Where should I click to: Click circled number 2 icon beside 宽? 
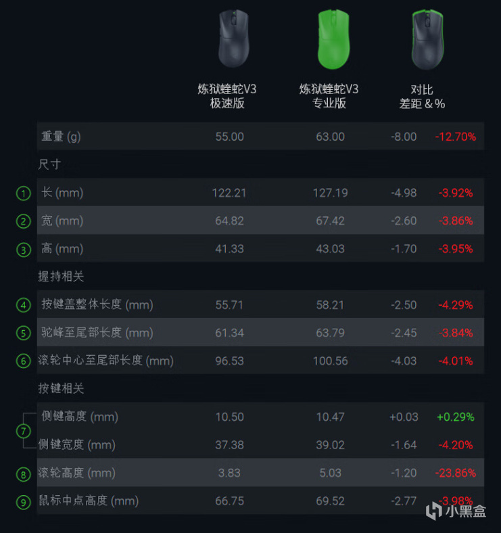(24, 221)
